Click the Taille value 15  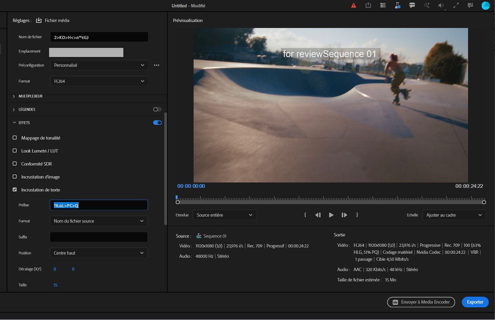pyautogui.click(x=55, y=285)
